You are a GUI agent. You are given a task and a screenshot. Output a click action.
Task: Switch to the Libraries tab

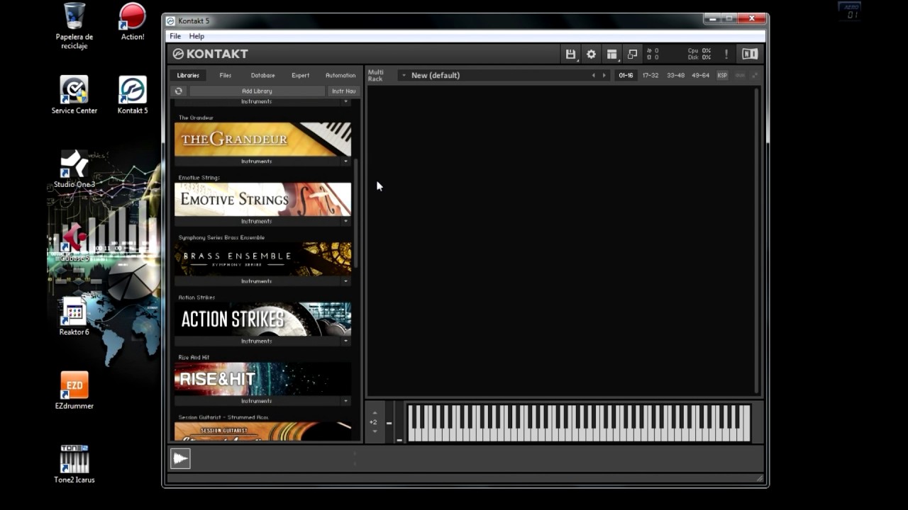[188, 75]
